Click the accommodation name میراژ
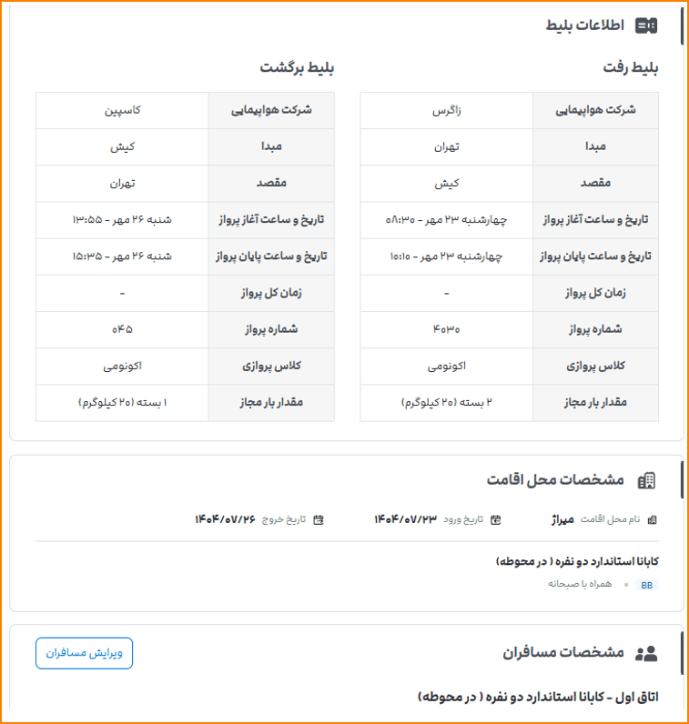 [563, 519]
